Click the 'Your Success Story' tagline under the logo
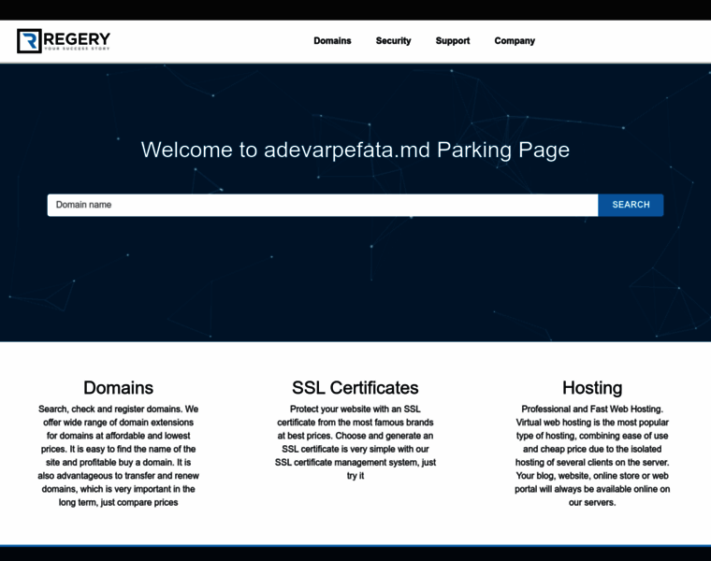 tap(77, 49)
